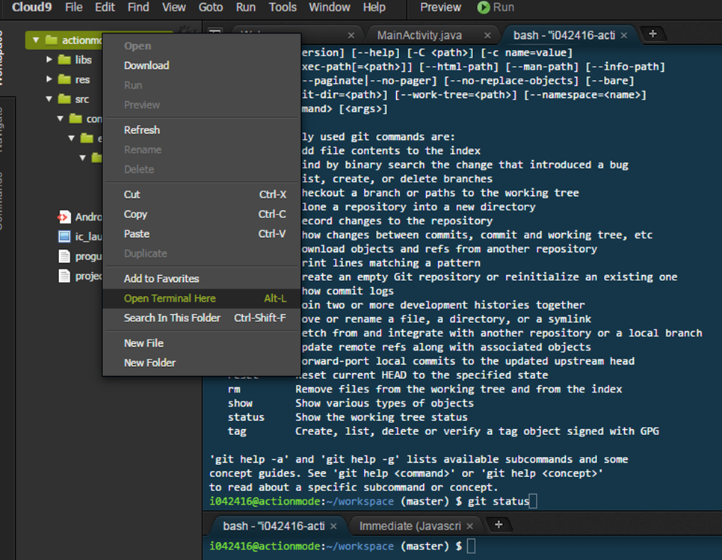Select Cut in the context menu
Image resolution: width=722 pixels, height=560 pixels.
202,194
